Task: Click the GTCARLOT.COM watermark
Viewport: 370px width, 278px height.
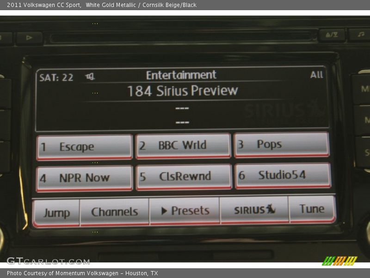Action: pos(48,261)
